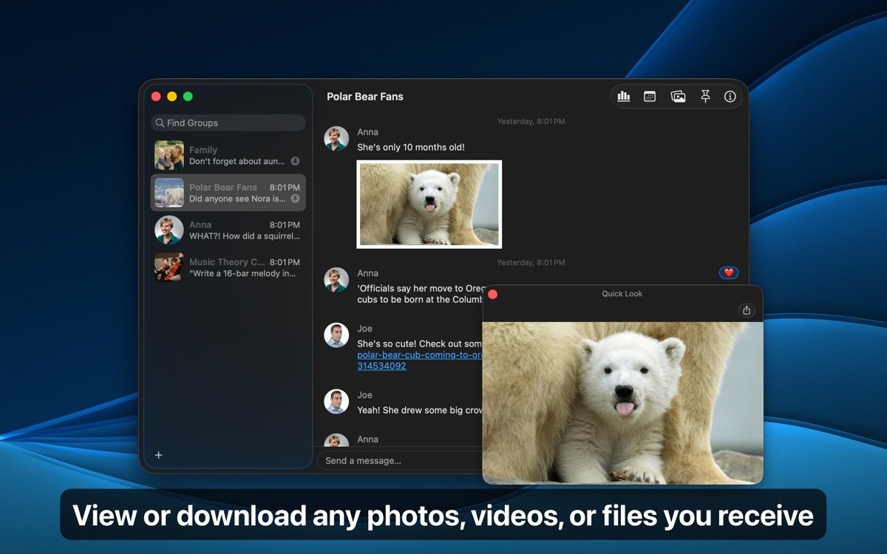Open the poll chart icon in toolbar
This screenshot has height=554, width=887.
pyautogui.click(x=624, y=97)
